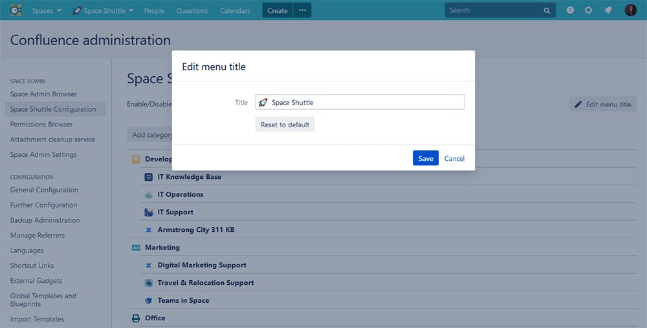This screenshot has height=328, width=647.
Task: Go to Calendars in top navigation
Action: click(235, 10)
